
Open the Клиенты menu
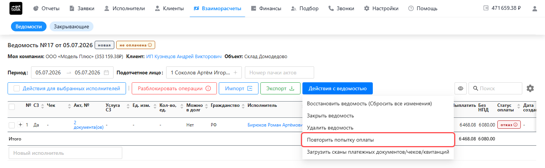[169, 8]
